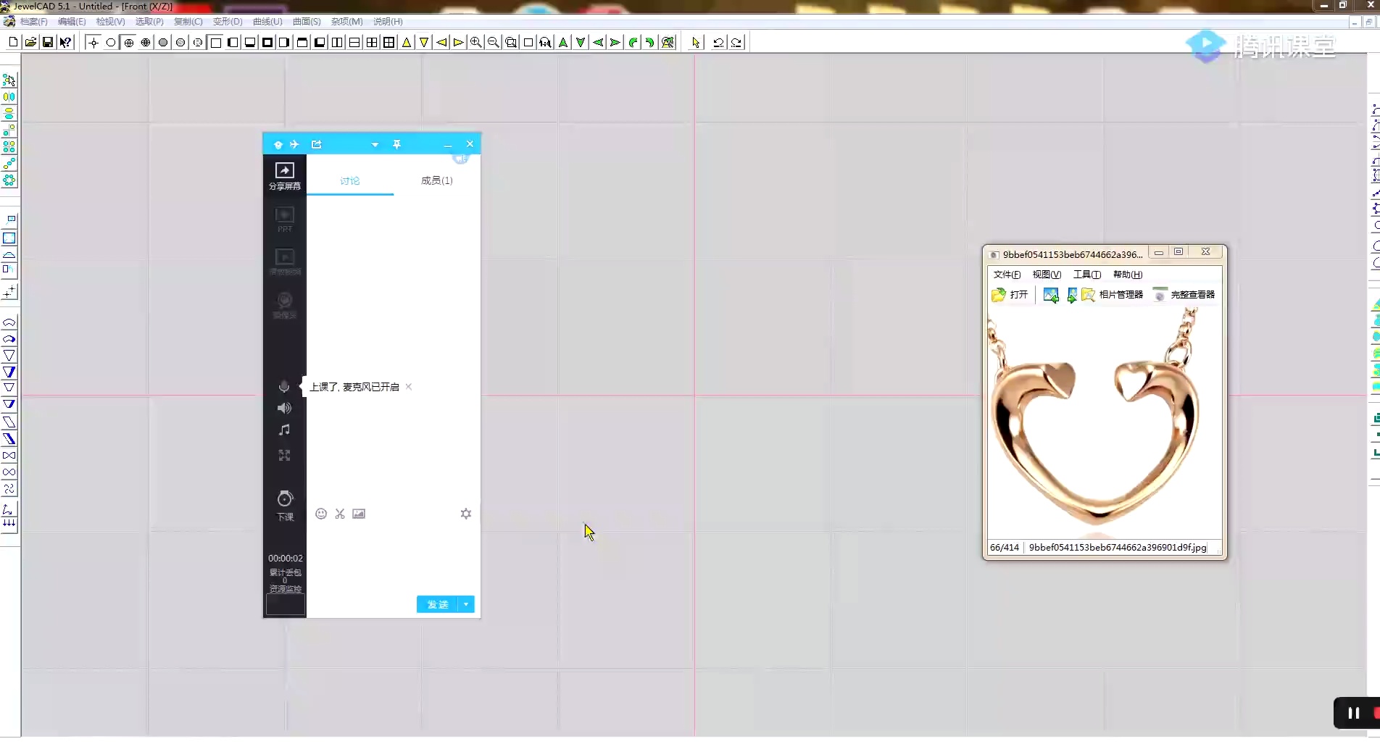
Task: Open the emoji picker in the chat panel
Action: click(321, 514)
